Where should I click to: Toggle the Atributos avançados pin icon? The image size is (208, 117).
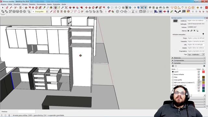click(203, 34)
